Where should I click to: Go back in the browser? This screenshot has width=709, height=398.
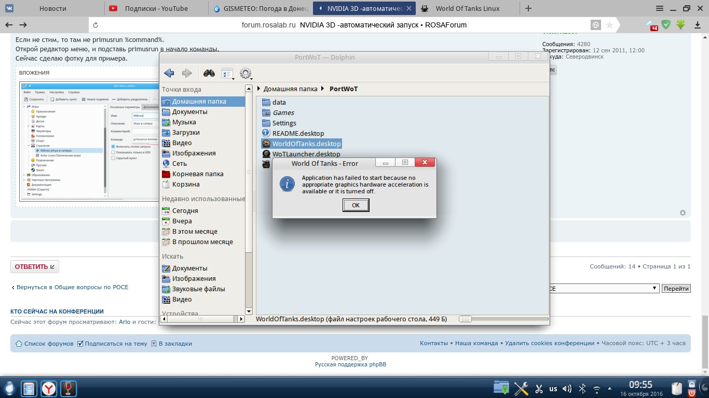(9, 25)
